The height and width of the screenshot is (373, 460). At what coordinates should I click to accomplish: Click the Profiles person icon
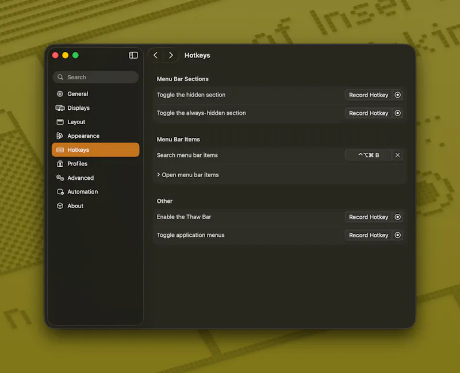tap(60, 164)
